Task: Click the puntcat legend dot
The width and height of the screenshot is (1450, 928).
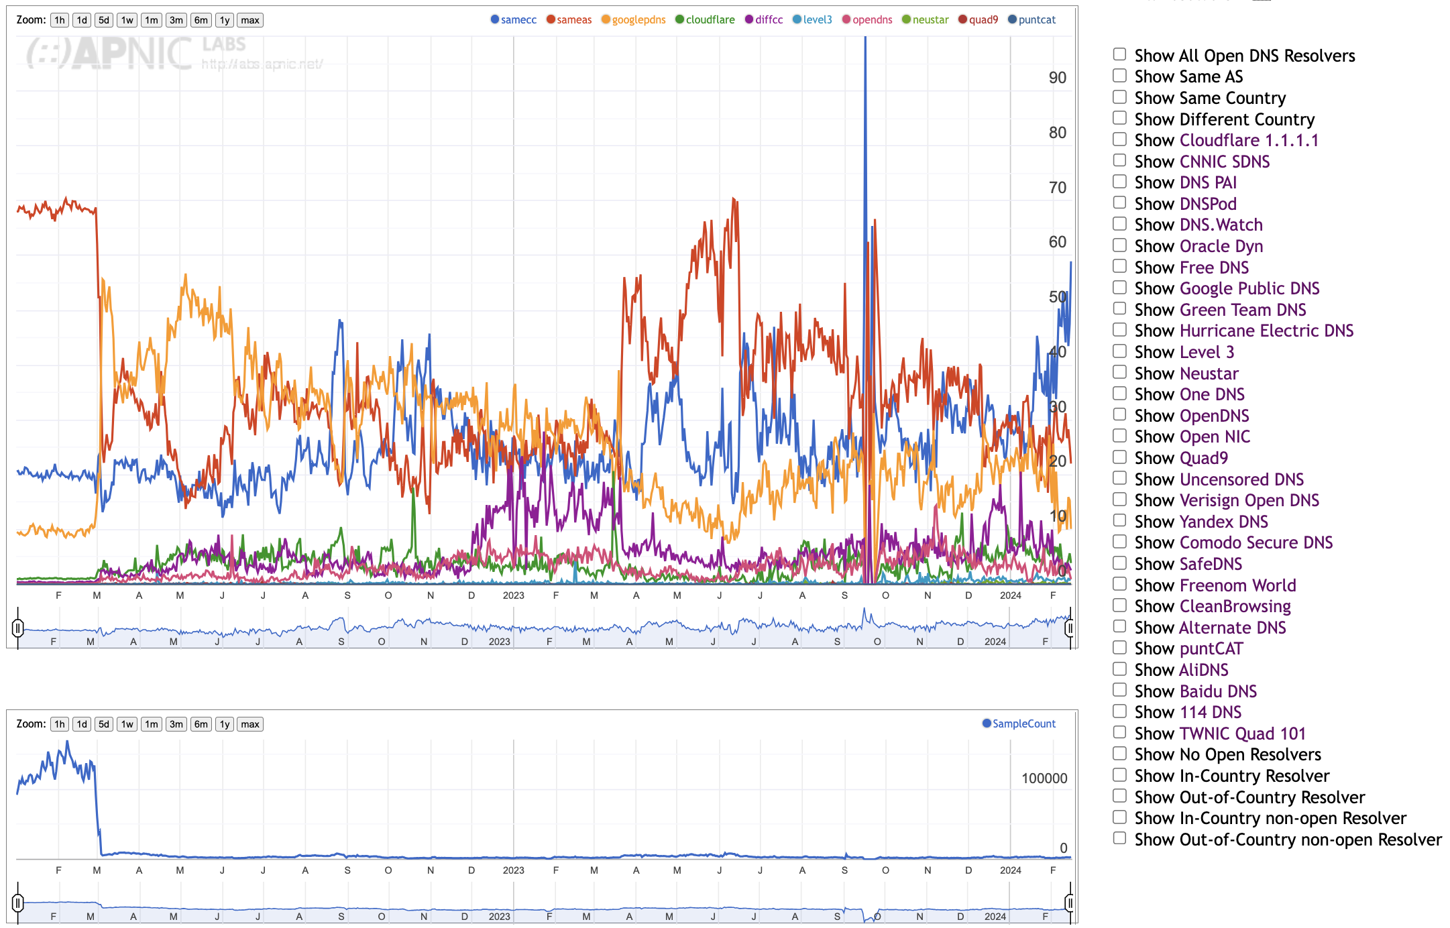Action: [x=1012, y=19]
